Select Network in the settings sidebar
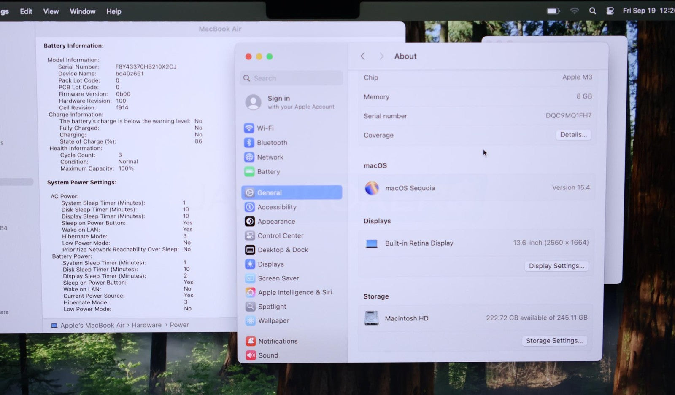The width and height of the screenshot is (675, 395). click(270, 157)
